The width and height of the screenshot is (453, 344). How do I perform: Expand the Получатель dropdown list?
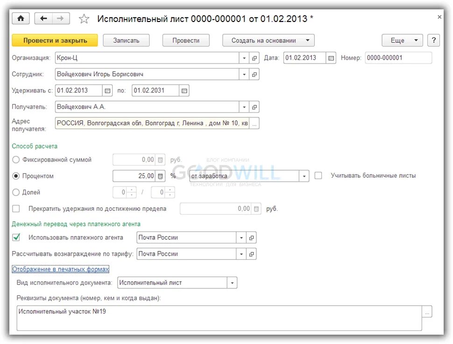[244, 107]
